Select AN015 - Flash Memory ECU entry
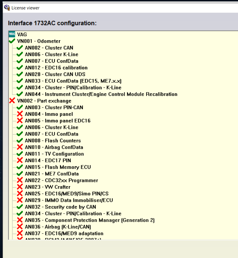The height and width of the screenshot is (258, 238). [58, 167]
